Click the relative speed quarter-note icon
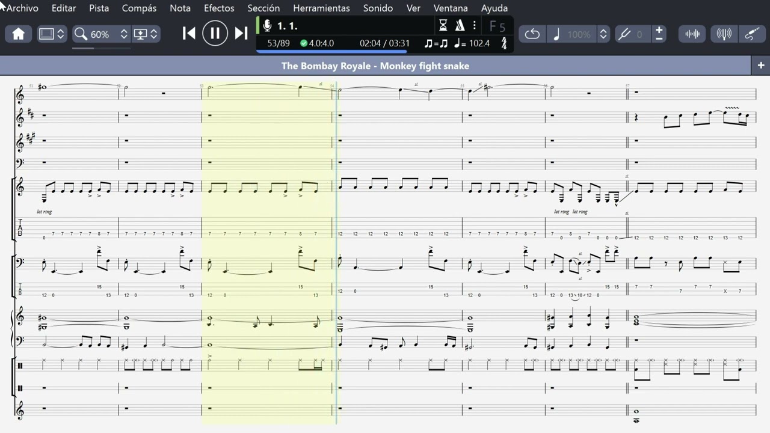 pyautogui.click(x=556, y=34)
